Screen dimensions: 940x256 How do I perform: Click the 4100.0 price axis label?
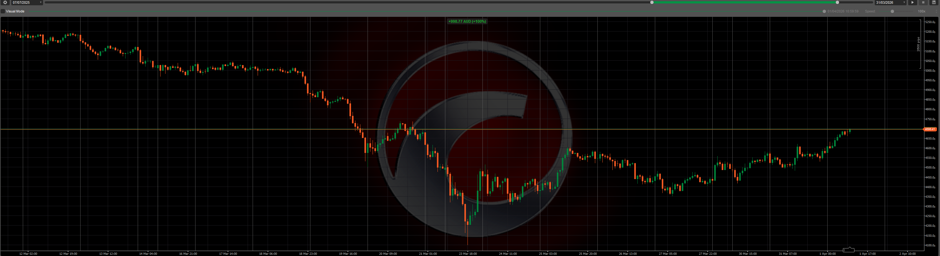(931, 245)
